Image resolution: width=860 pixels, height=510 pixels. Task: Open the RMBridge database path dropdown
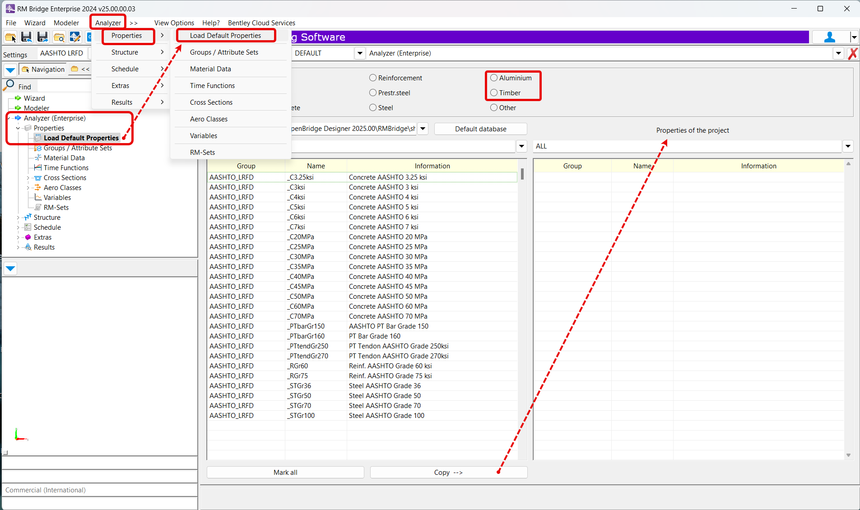pos(423,129)
